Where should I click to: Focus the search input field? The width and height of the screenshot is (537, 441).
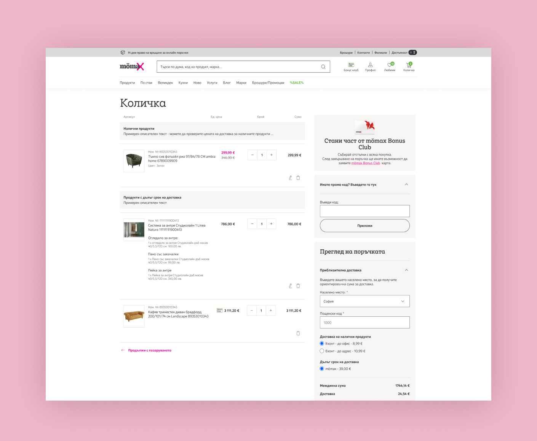(x=243, y=67)
